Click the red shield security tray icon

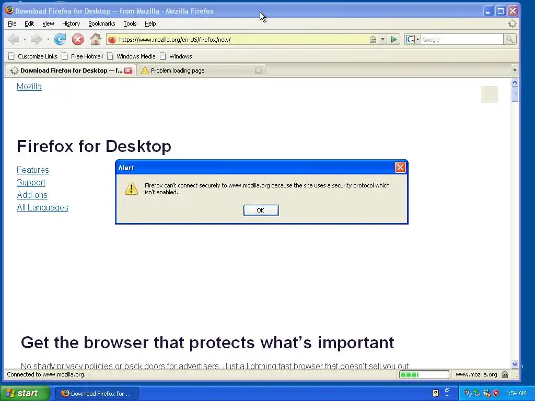pos(496,393)
